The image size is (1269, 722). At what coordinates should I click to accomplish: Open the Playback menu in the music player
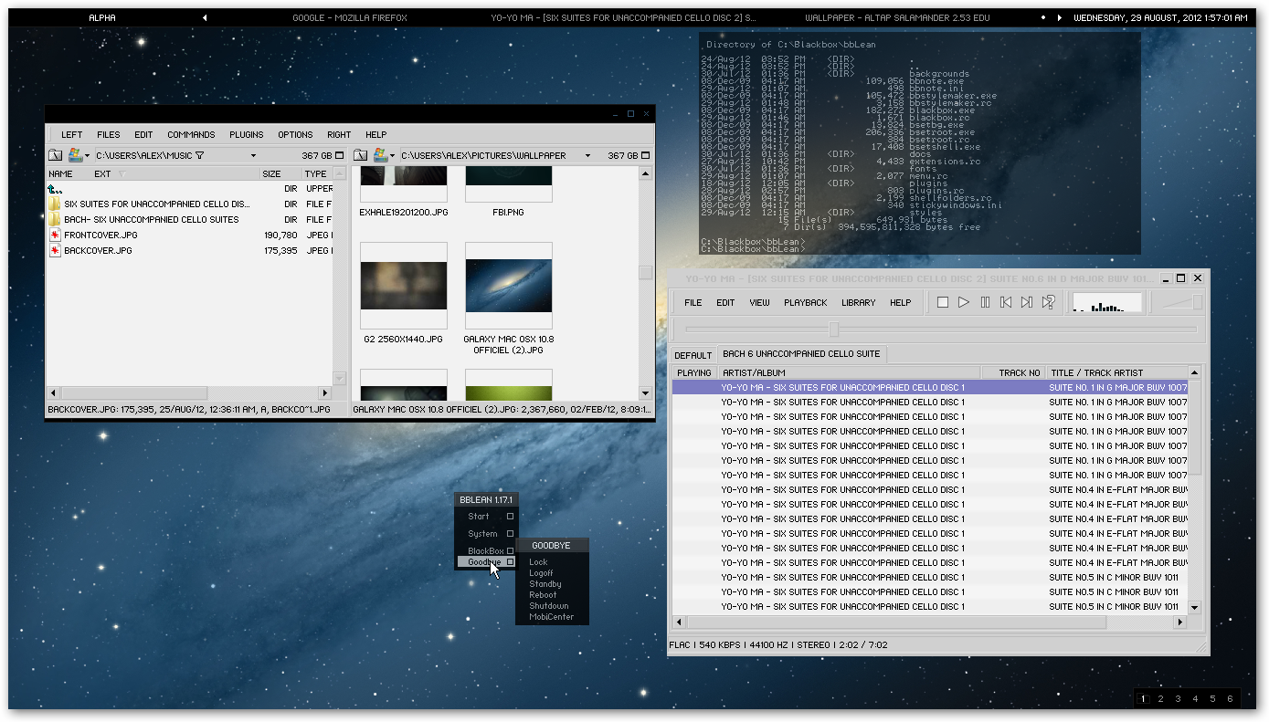[x=805, y=302]
